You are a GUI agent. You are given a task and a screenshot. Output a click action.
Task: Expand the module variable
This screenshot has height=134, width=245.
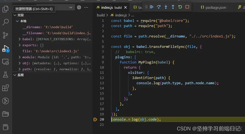(19, 57)
